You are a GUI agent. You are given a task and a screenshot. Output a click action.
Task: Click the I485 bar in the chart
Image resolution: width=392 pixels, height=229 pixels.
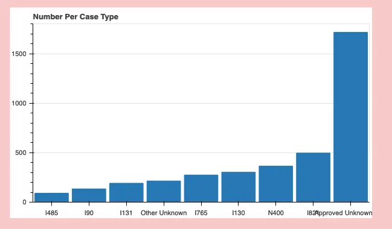coord(51,197)
